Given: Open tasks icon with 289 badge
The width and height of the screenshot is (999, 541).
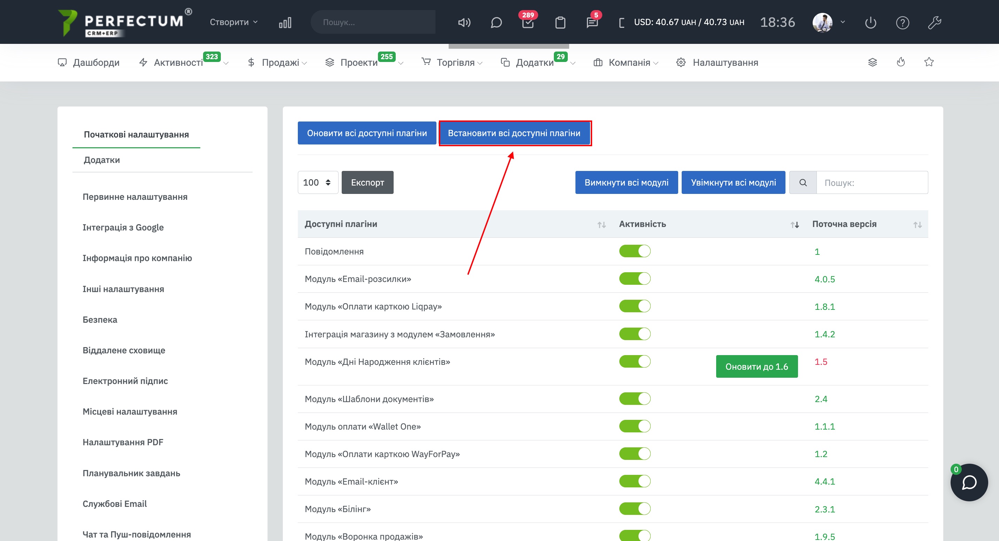Looking at the screenshot, I should (527, 23).
